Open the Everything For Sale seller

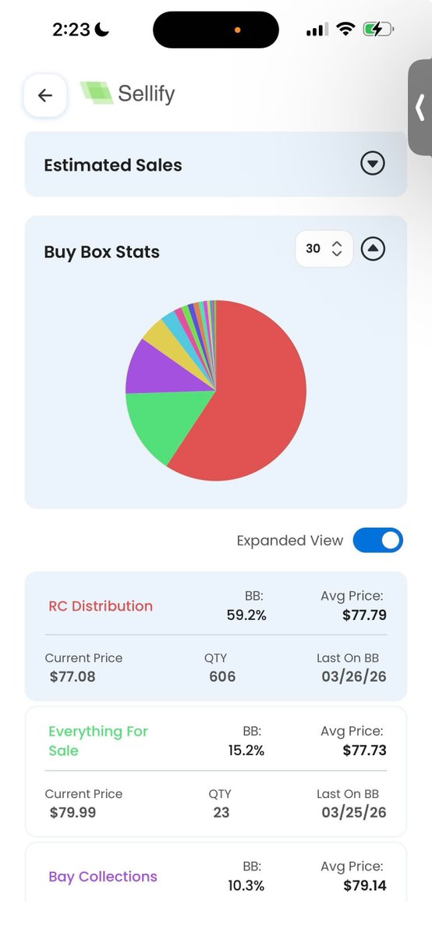pyautogui.click(x=98, y=741)
